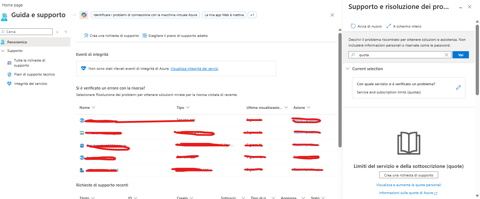Sort recent requests by Creato column
Viewport: 480px width, 199px height.
(x=185, y=198)
